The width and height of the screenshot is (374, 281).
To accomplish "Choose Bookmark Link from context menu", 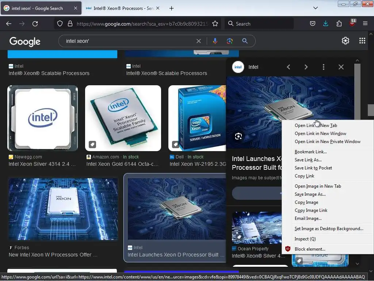I will (328, 152).
